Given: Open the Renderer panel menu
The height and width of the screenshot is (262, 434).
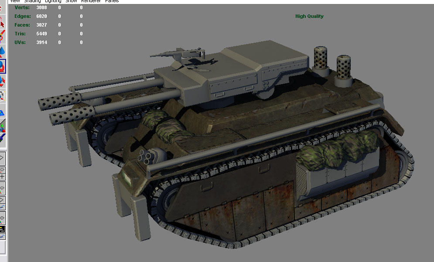Looking at the screenshot, I should tap(91, 1).
